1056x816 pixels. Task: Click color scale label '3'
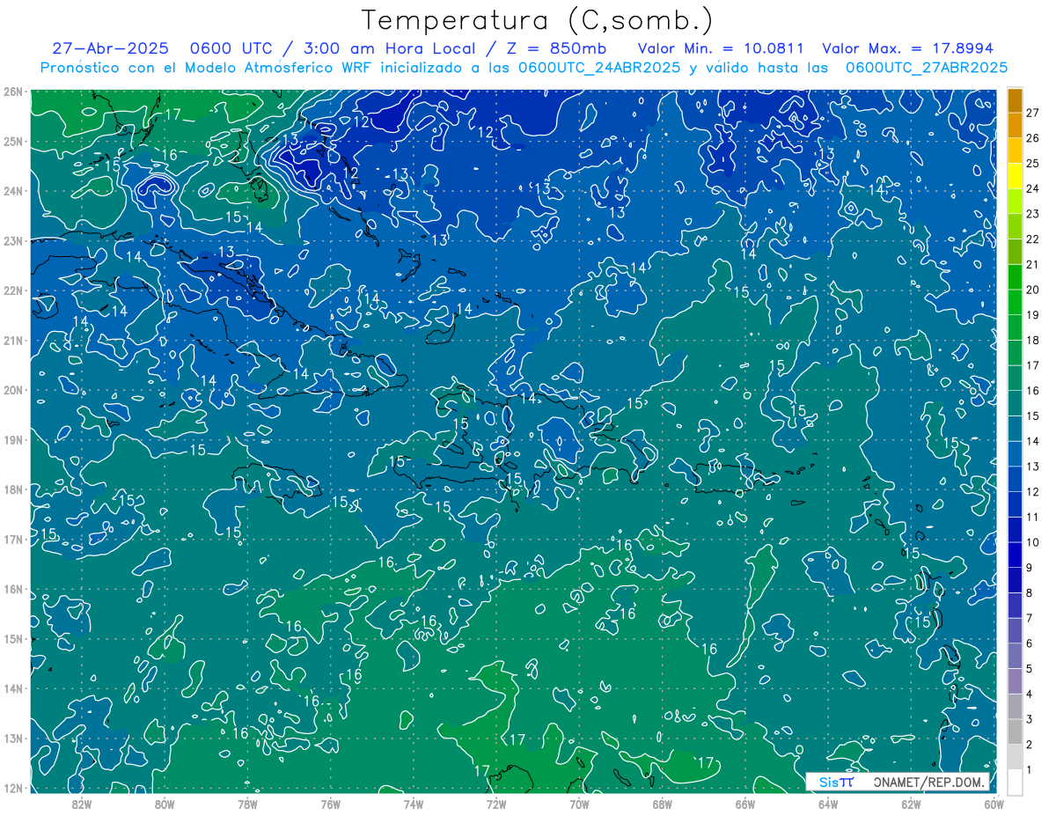(1030, 719)
